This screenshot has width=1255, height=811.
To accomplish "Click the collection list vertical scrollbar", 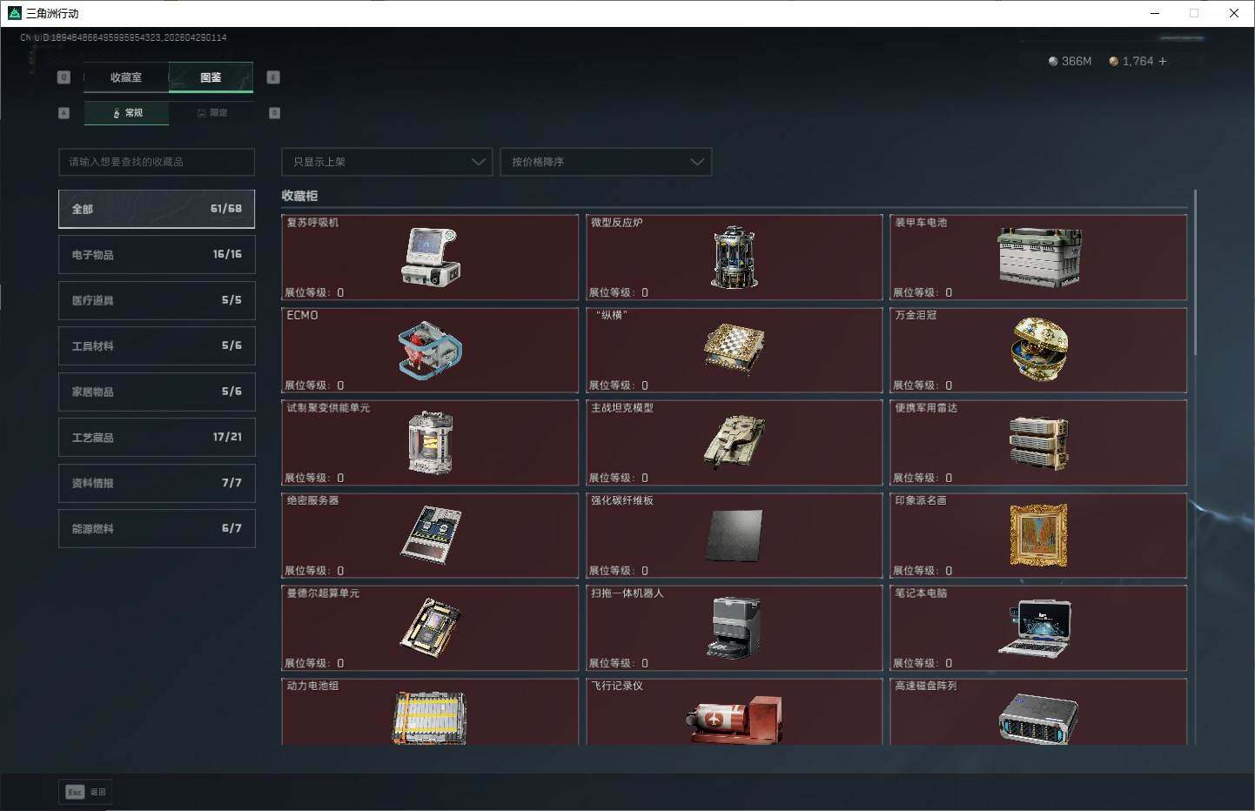I will [1195, 278].
